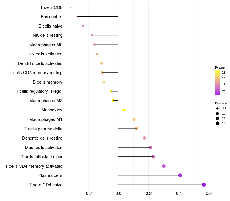230x201 pixels.
Task: Select the Macrophages M2 yellow point
Action: pos(113,101)
